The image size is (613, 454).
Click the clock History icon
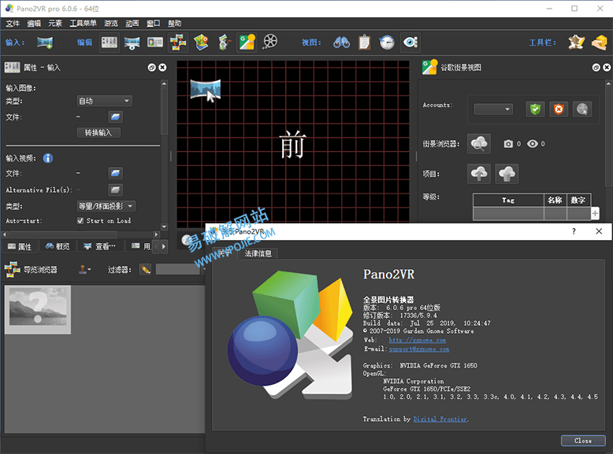[x=387, y=42]
